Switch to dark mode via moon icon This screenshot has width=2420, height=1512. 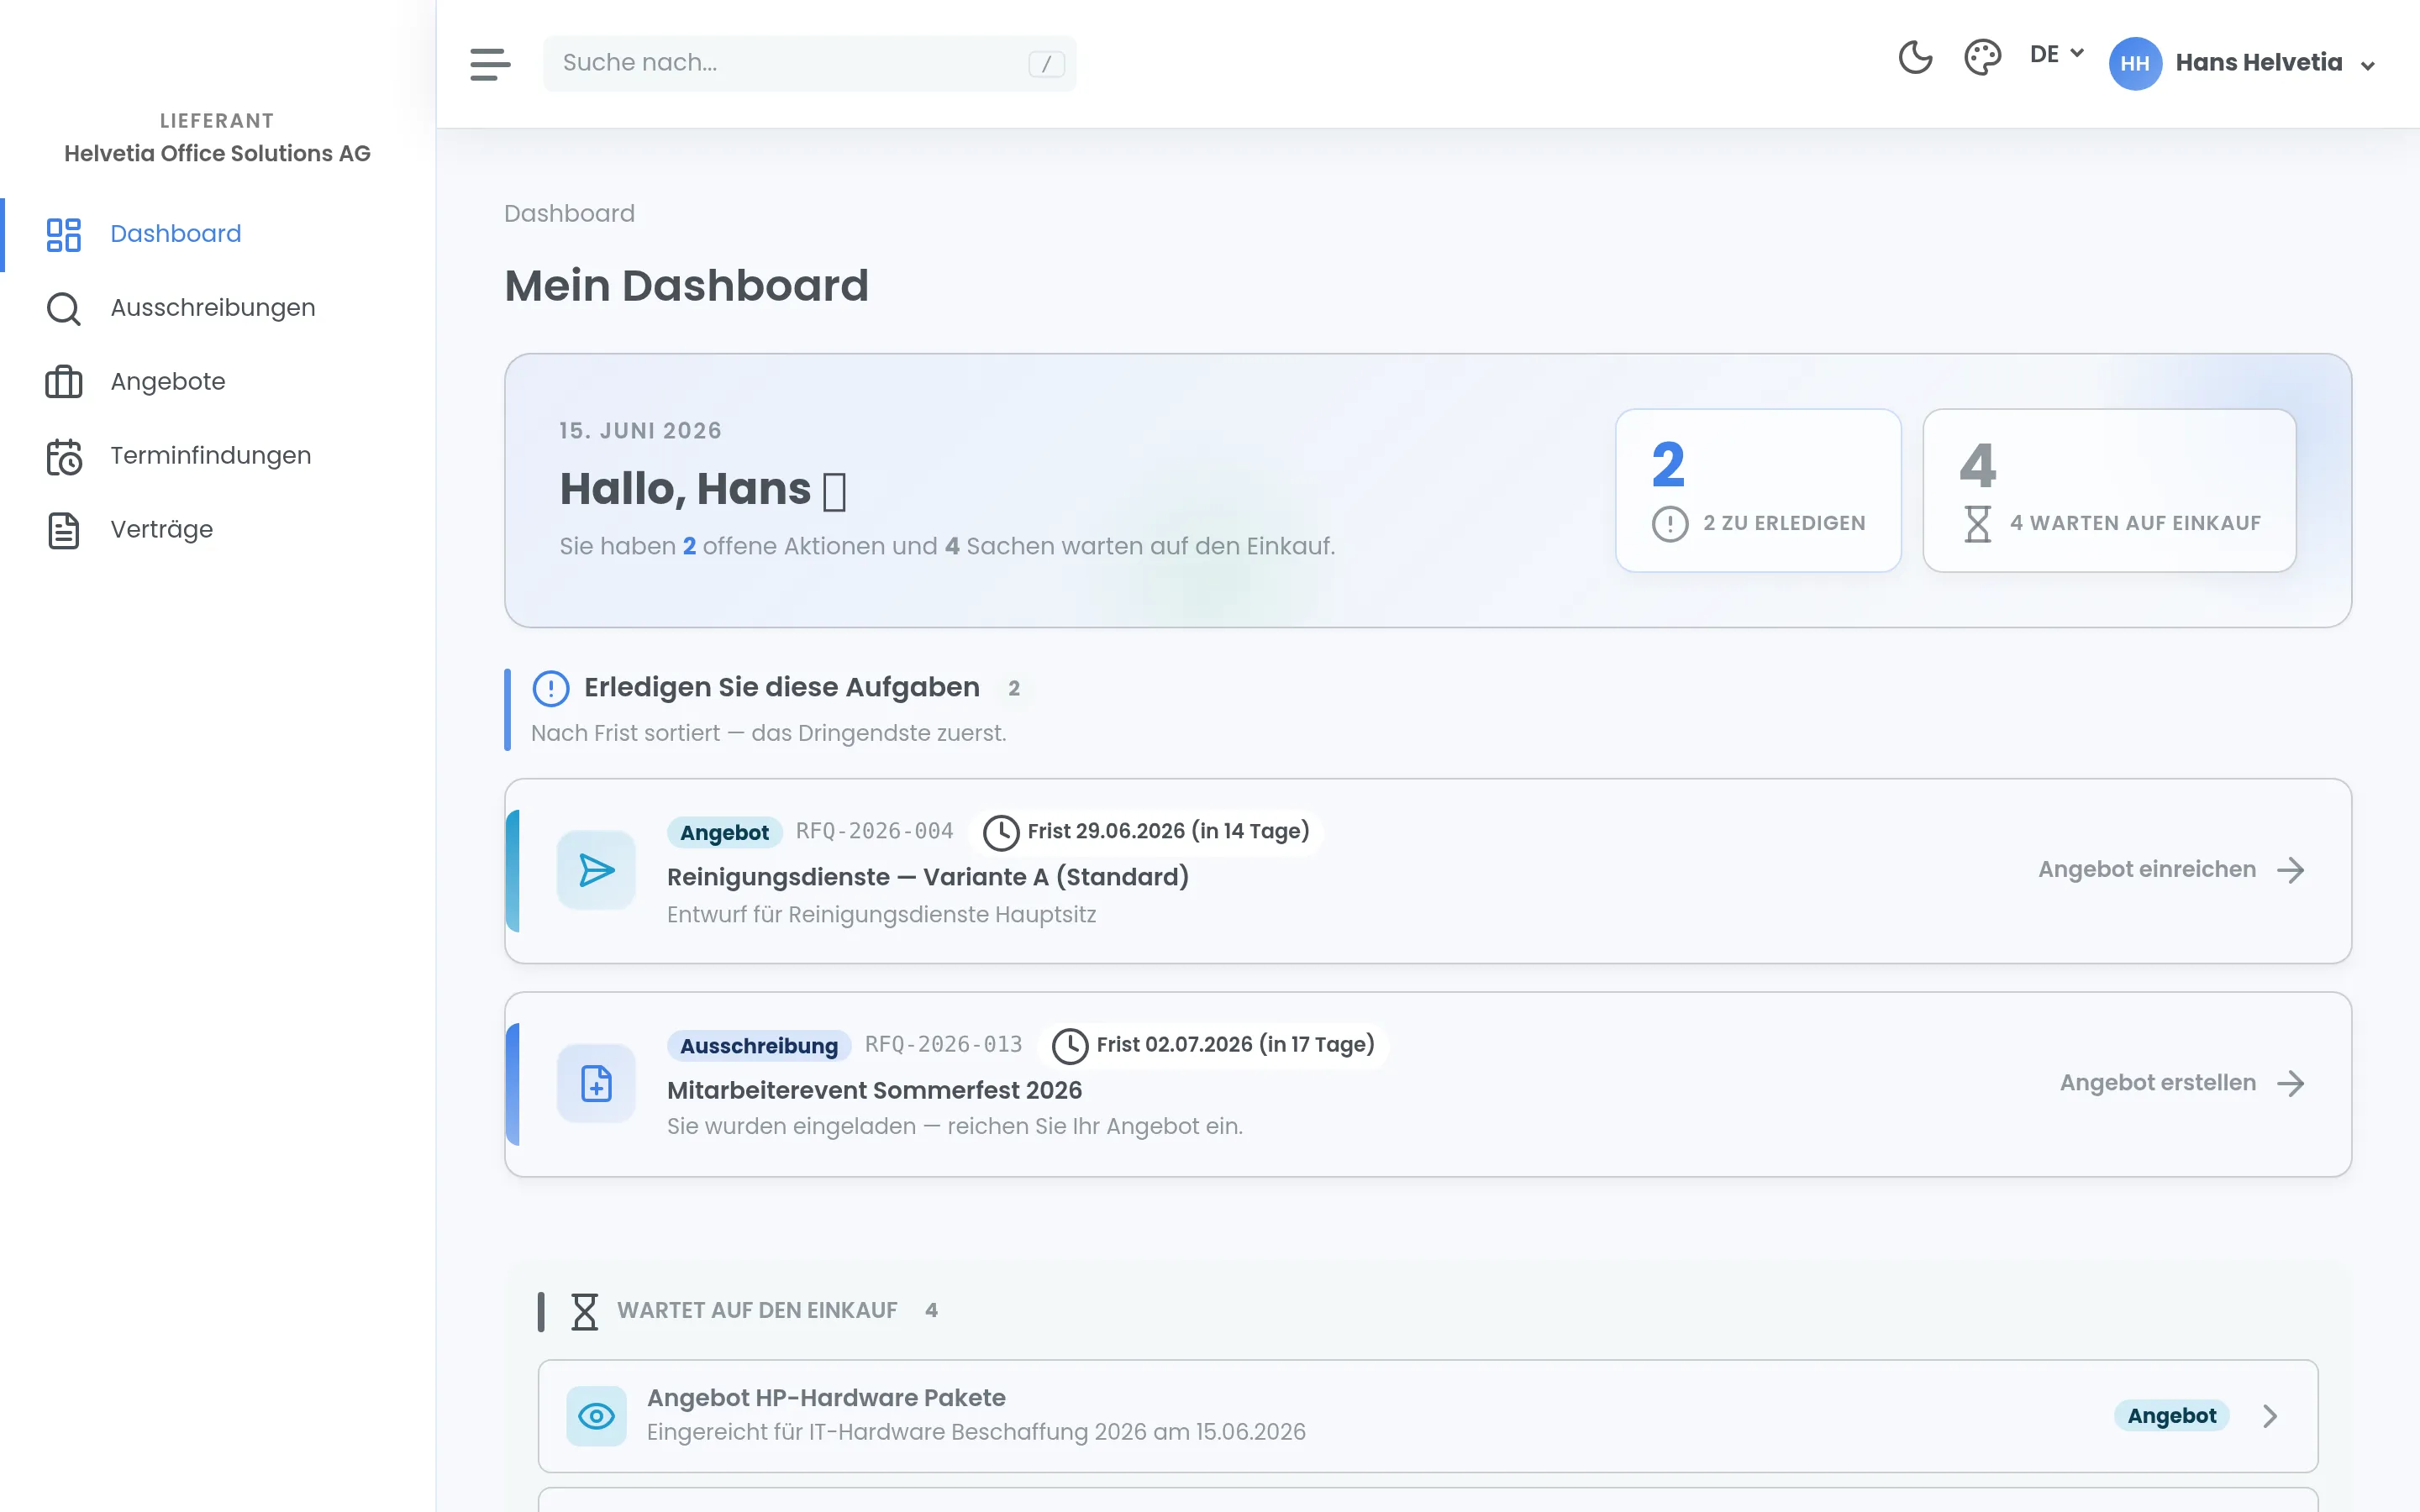tap(1915, 57)
